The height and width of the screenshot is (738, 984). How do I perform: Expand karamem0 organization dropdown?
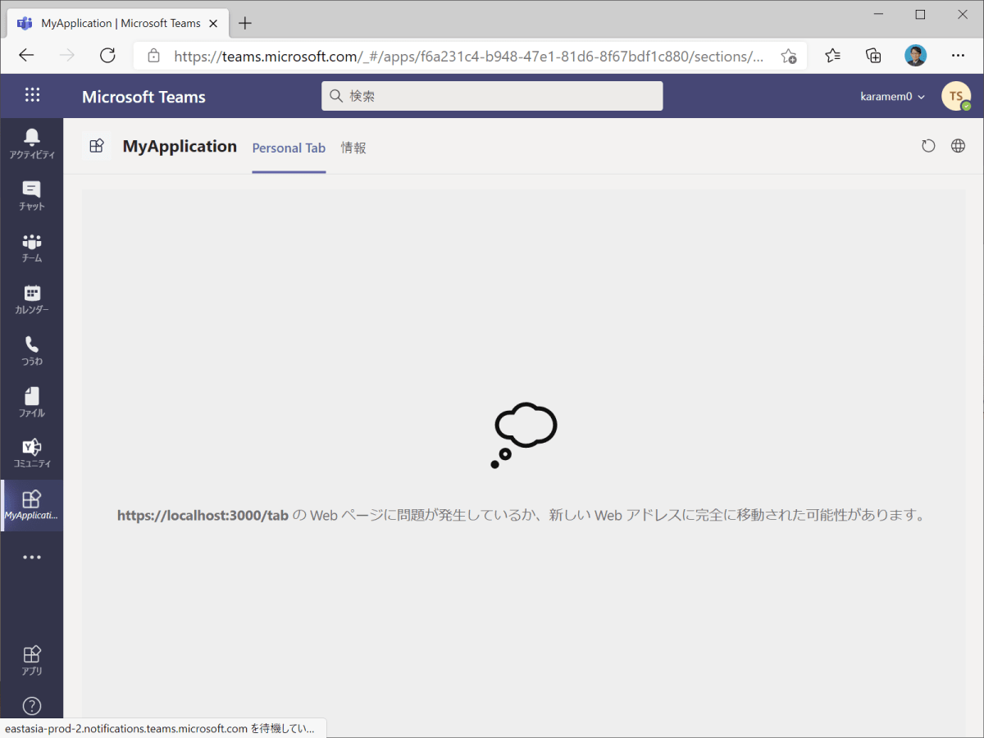pos(892,96)
